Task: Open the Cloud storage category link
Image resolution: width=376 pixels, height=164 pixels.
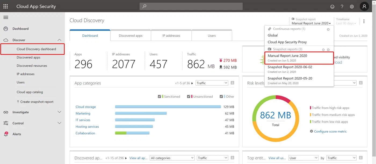Action: (x=86, y=107)
